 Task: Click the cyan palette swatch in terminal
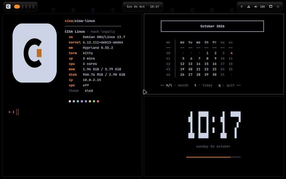click(x=78, y=101)
